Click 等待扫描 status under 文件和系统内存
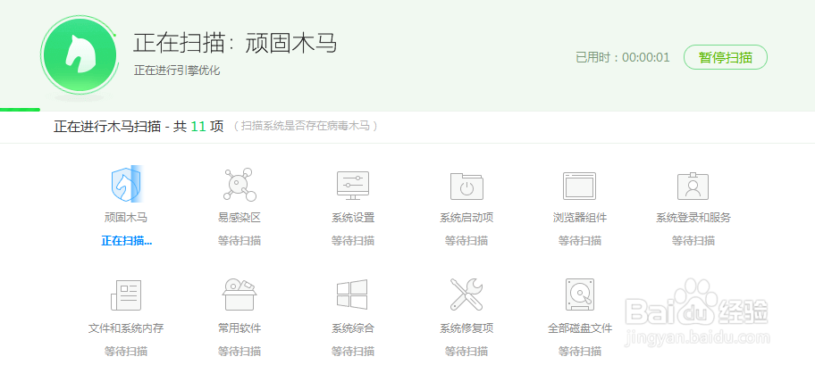 pos(126,351)
